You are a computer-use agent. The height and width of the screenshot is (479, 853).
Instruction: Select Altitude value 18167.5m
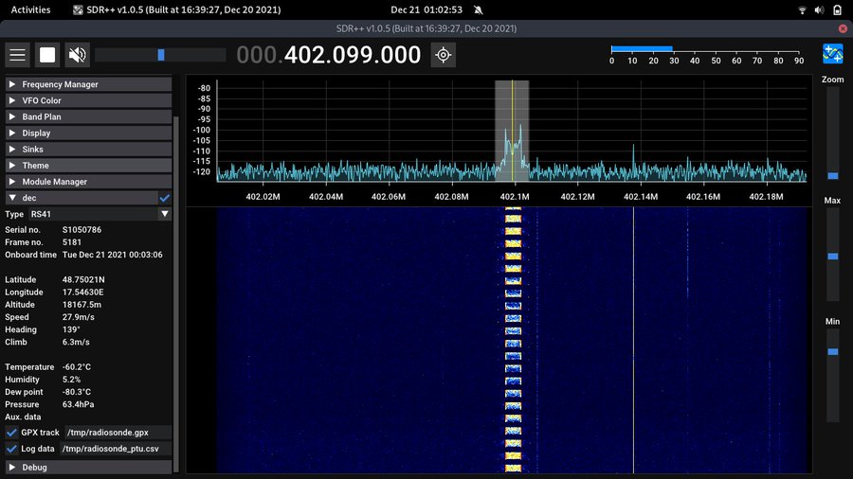click(82, 305)
